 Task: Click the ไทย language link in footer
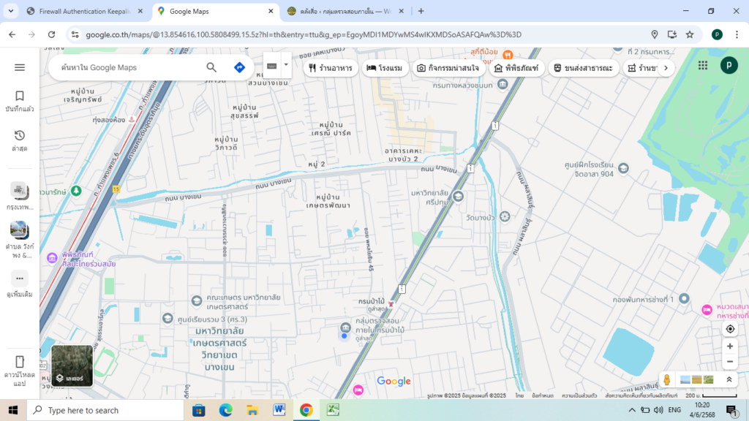(x=520, y=395)
